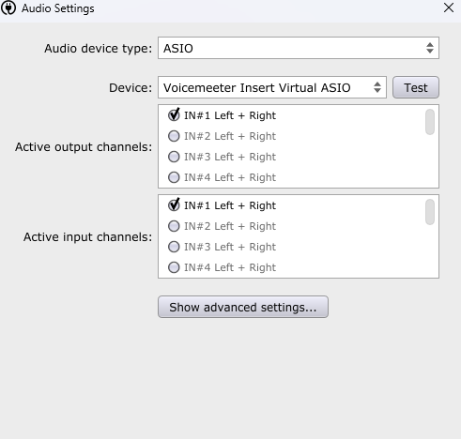Uncheck output channel IN#1 Left + Right
The height and width of the screenshot is (439, 461).
[x=174, y=115]
